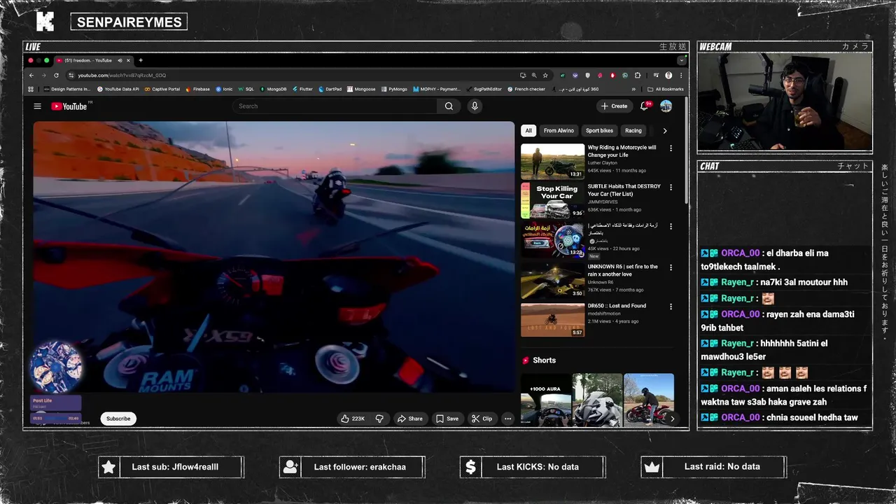Open Why Riding a Motorcycle video thumbnail
Screen dimensions: 896x504
coord(552,162)
